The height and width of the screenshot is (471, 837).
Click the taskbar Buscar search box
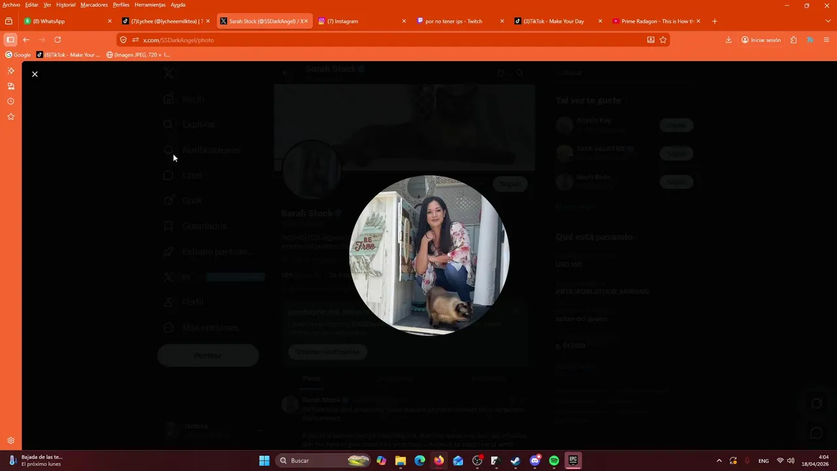point(324,461)
